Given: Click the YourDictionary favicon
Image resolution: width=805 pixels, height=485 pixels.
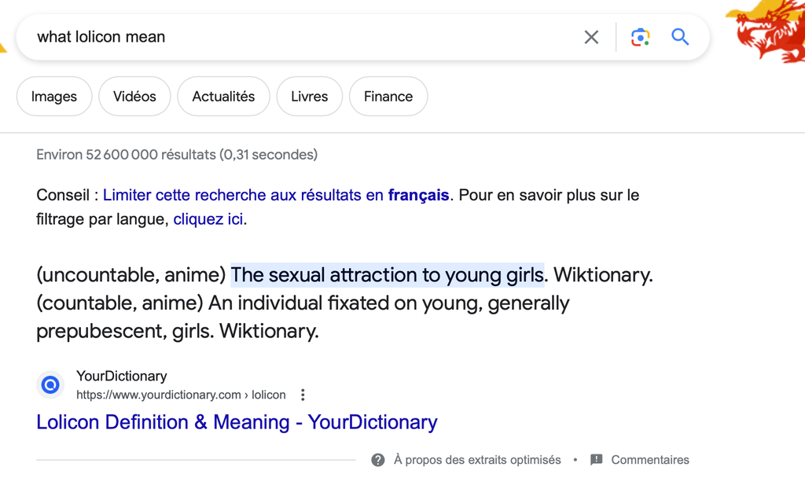Looking at the screenshot, I should click(x=50, y=385).
